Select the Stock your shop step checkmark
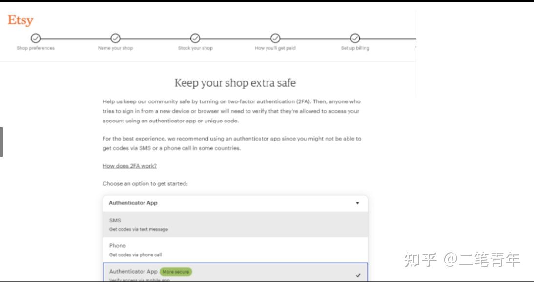Viewport: 534px width, 282px height. coord(195,38)
